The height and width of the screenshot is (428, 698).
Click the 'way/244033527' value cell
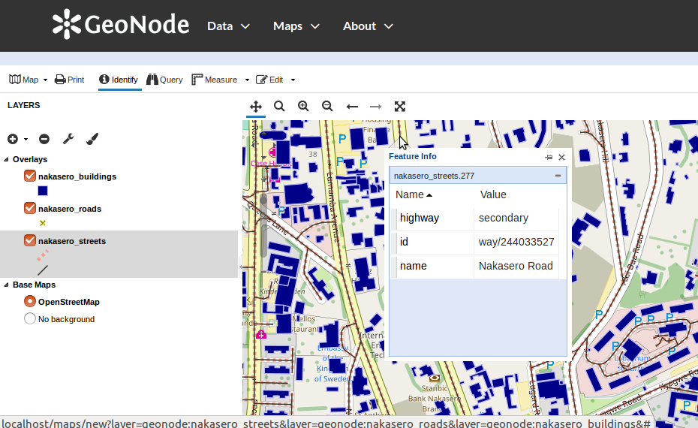(516, 243)
